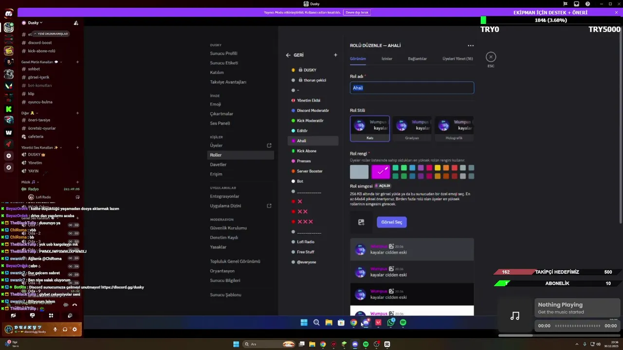Click the Windows taskbar search box Ara

coord(269,344)
